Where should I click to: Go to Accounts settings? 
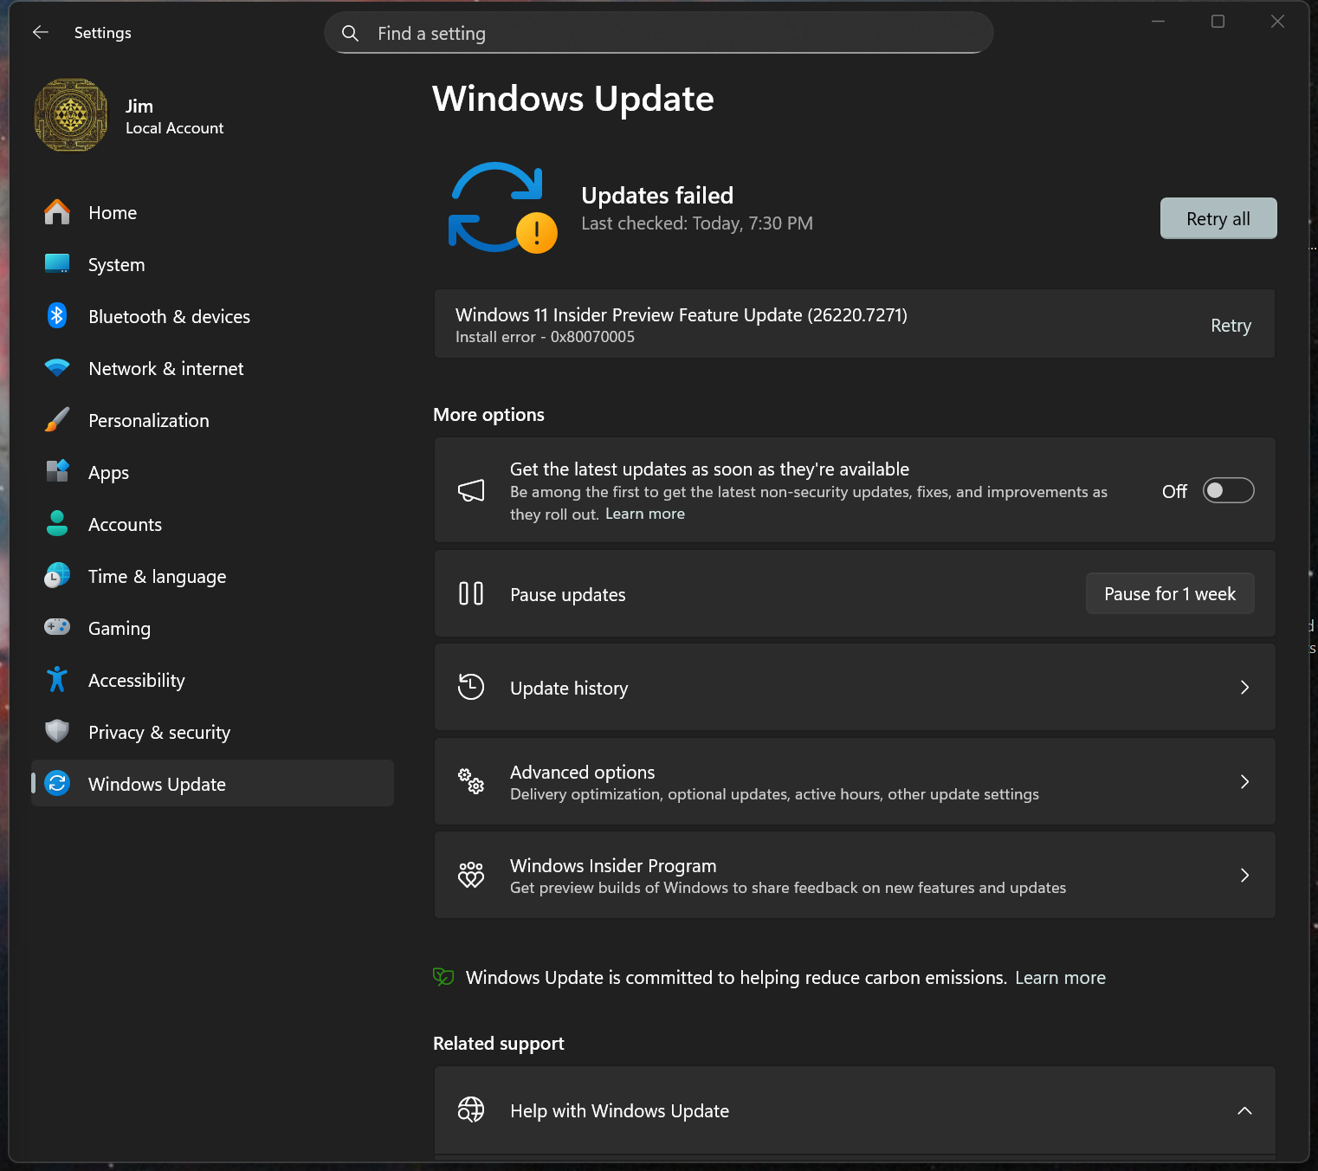[x=212, y=524]
